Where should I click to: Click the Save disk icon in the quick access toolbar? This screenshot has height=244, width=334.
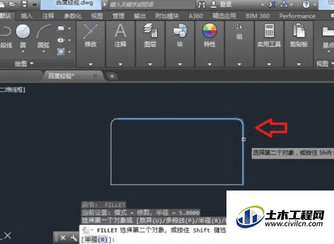(x=24, y=4)
